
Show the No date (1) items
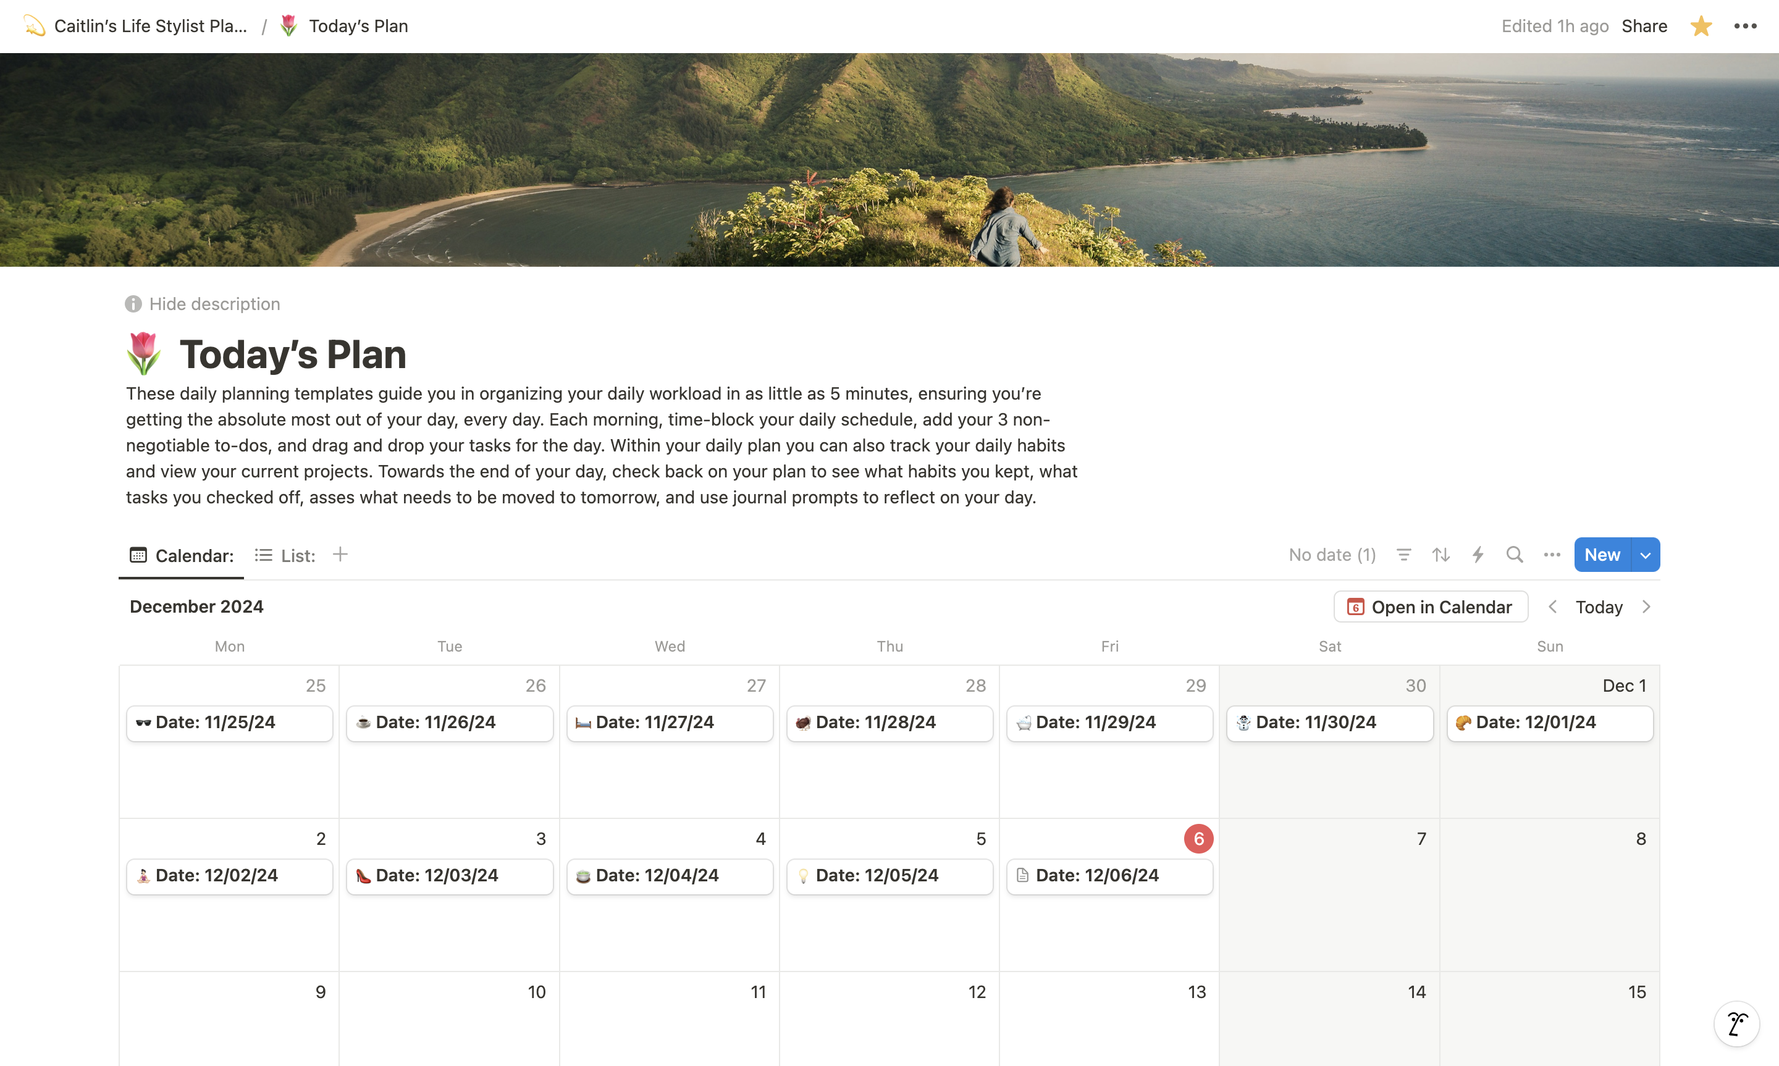point(1332,555)
